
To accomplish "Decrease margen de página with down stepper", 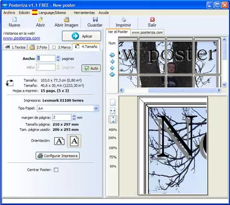I will pyautogui.click(x=74, y=119).
